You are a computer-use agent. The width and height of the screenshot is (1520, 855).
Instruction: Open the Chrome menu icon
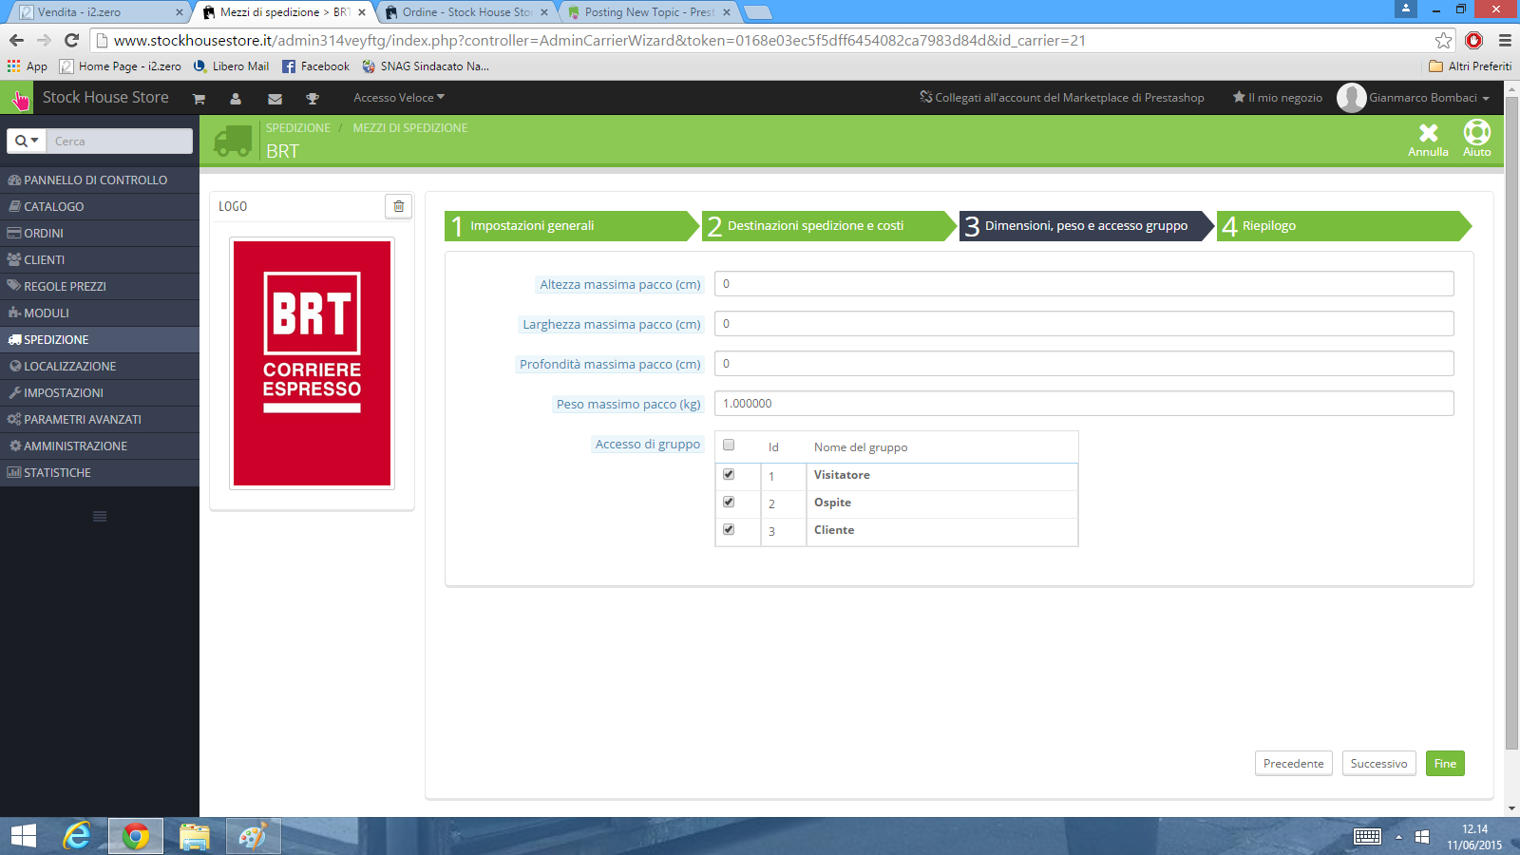(1505, 40)
